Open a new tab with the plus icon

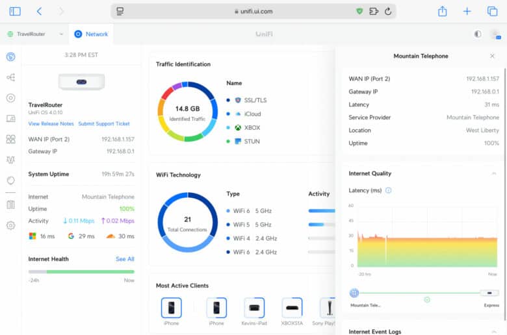click(x=467, y=11)
